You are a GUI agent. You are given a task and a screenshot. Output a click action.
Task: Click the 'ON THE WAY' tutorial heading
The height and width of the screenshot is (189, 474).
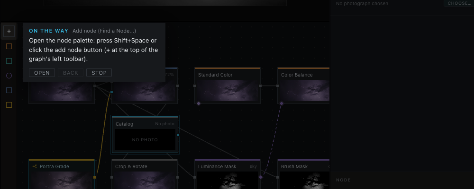[x=49, y=31]
